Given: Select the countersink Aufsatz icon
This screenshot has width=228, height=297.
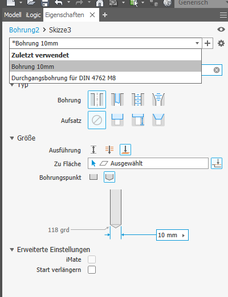Looking at the screenshot, I should pos(158,120).
